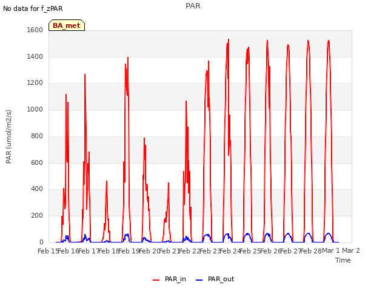Viewport: 388px width, 291px height.
Task: Click the Time x-axis label
Action: (343, 260)
